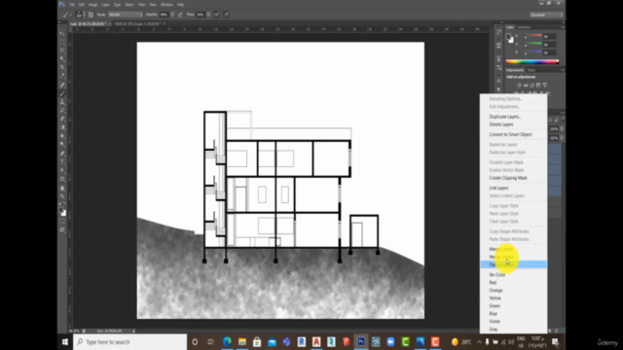Screen dimensions: 623x350
Task: Select the Lasso tool
Action: (62, 51)
